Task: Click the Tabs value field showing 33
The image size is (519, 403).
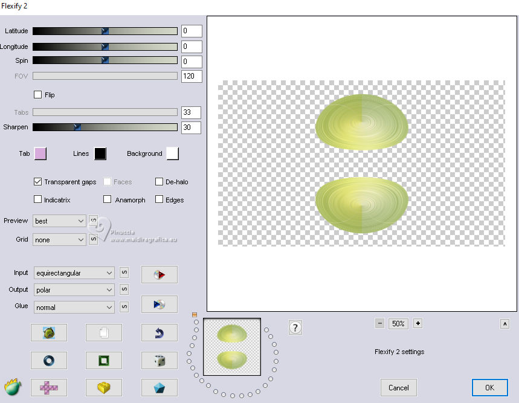Action: click(191, 112)
